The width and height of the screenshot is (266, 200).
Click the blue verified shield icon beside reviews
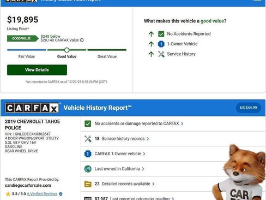coord(61,194)
